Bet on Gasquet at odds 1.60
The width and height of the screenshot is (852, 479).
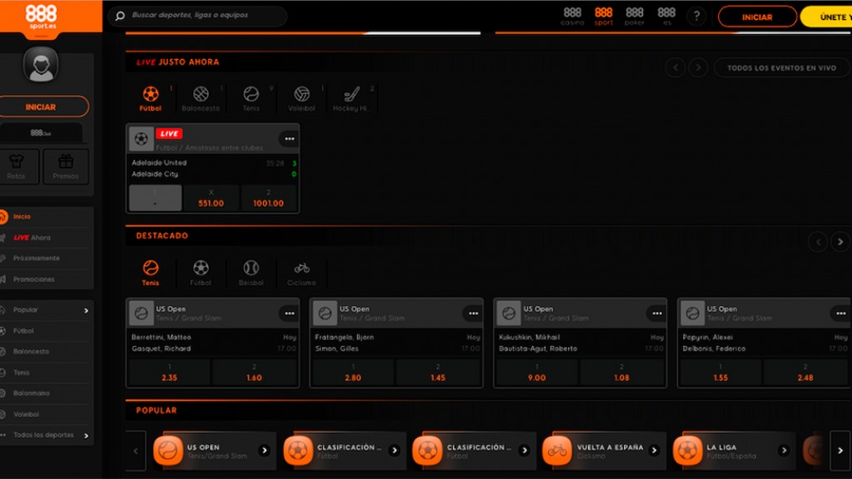(x=255, y=373)
